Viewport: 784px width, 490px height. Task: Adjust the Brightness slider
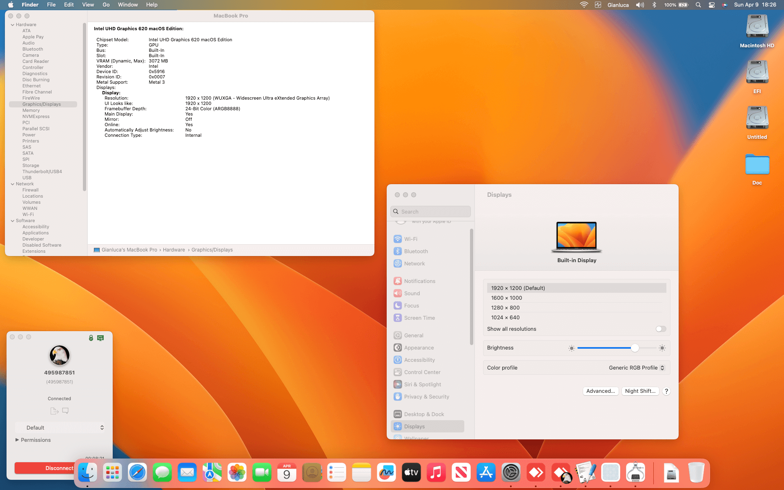coord(635,348)
